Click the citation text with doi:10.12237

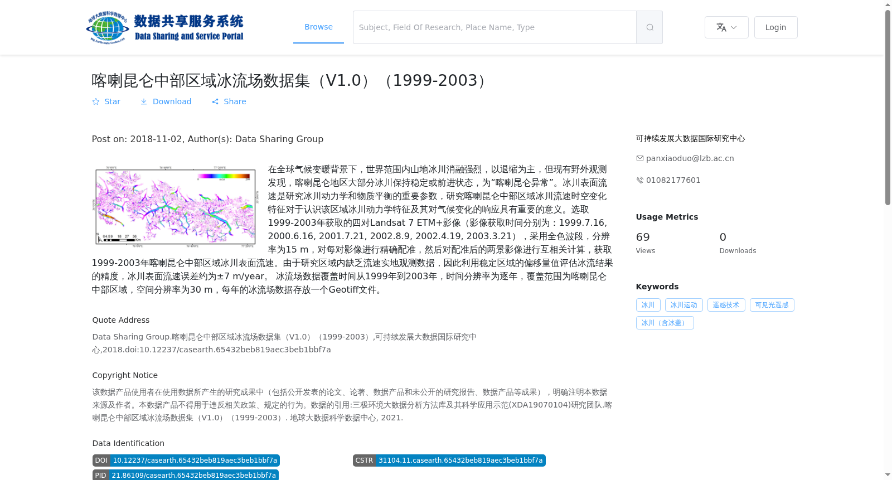[x=284, y=343]
